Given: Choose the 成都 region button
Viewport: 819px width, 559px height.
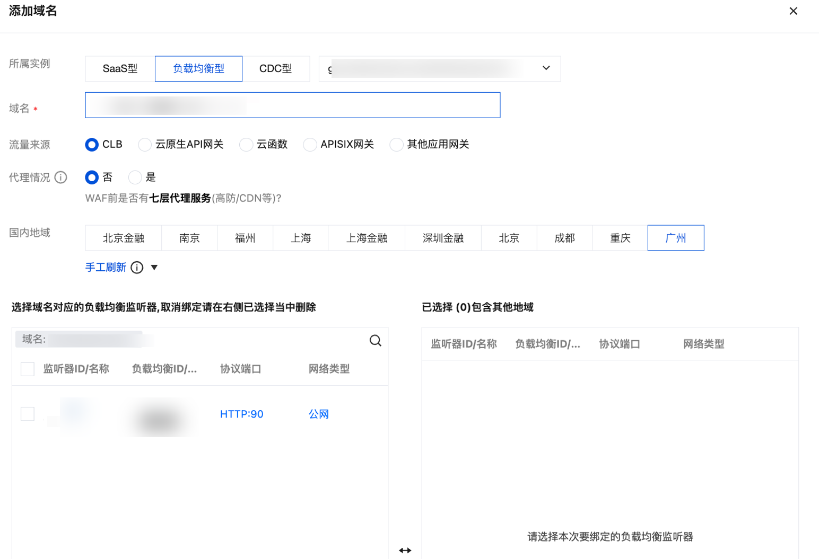Looking at the screenshot, I should (x=564, y=238).
